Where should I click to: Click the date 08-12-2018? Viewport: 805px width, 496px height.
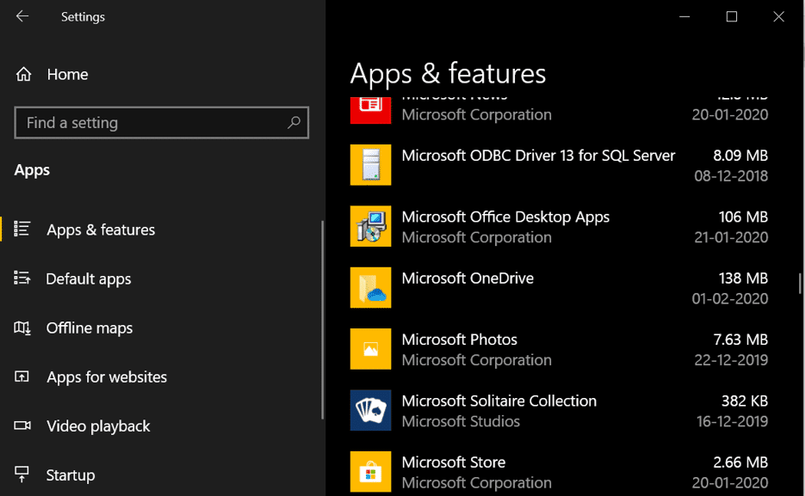coord(731,175)
